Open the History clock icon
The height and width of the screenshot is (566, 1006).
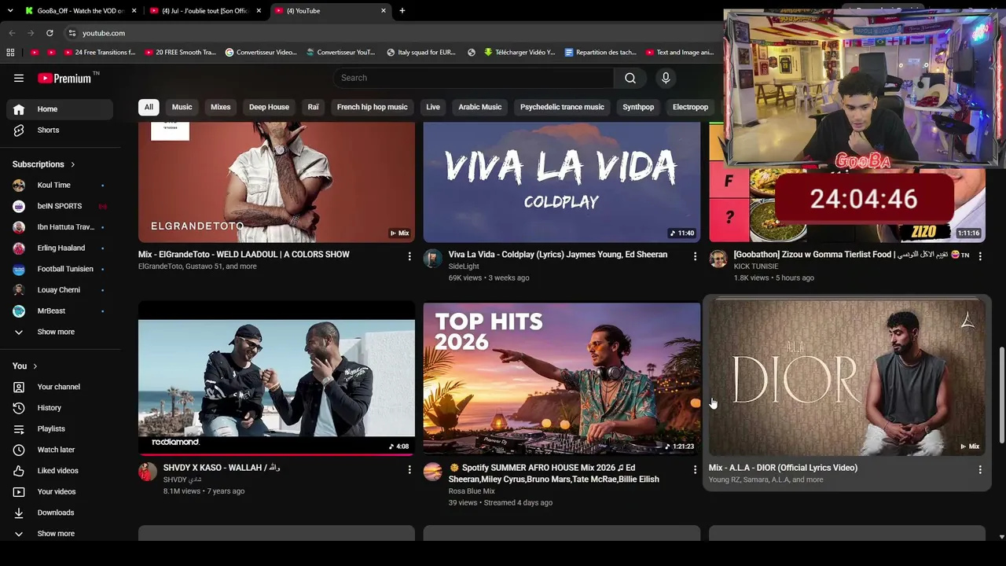tap(19, 408)
